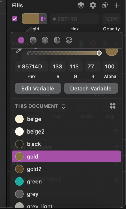Select the linear gradient fill type
The image size is (126, 209).
(x=33, y=40)
